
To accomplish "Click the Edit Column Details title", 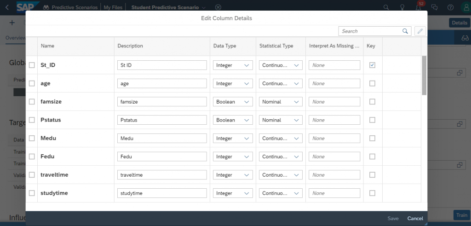I will tap(226, 18).
